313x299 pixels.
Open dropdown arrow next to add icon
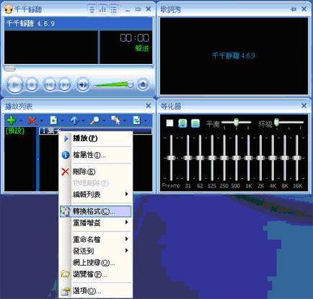(21, 120)
